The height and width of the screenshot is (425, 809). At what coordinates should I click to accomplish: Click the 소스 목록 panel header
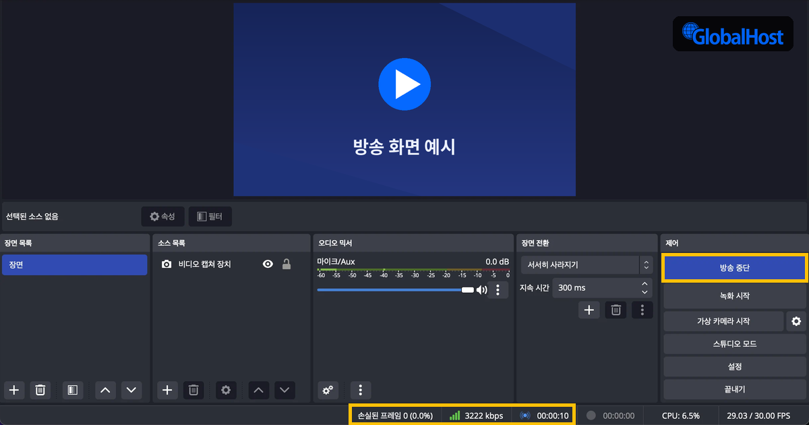coord(231,243)
